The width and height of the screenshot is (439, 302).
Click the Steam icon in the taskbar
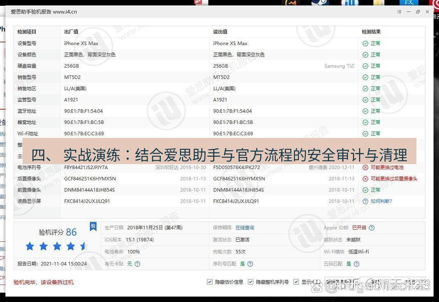(x=319, y=2)
